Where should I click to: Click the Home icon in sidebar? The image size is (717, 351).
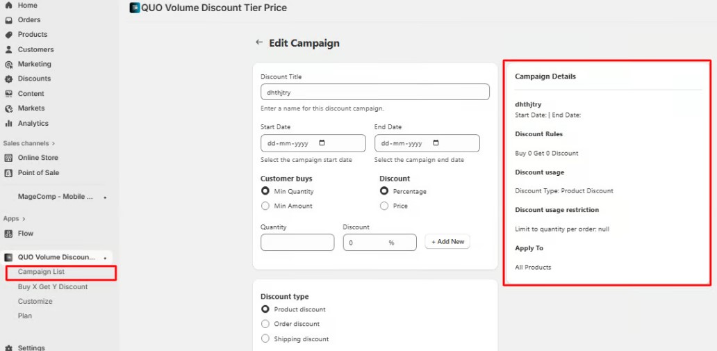[x=9, y=6]
